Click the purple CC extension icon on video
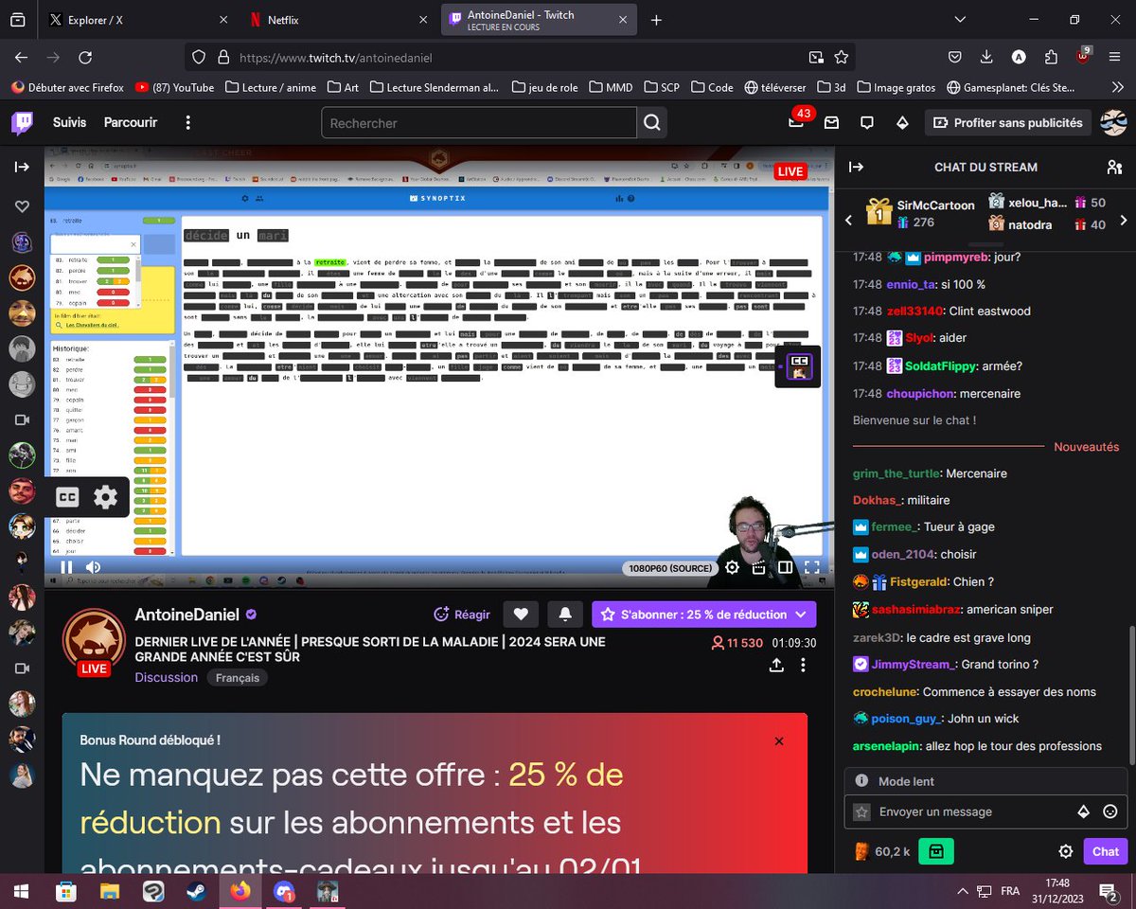Image resolution: width=1136 pixels, height=909 pixels. 799,366
